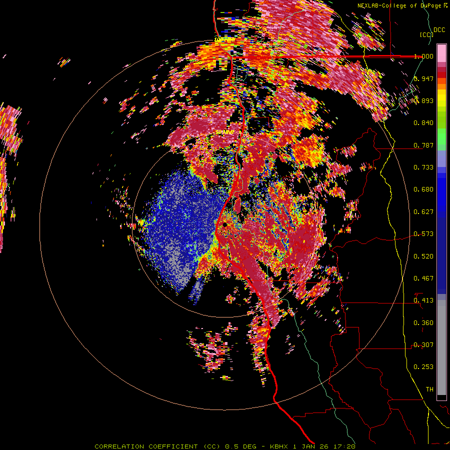
Task: Pick the bright green color bar segment
Action: click(441, 136)
